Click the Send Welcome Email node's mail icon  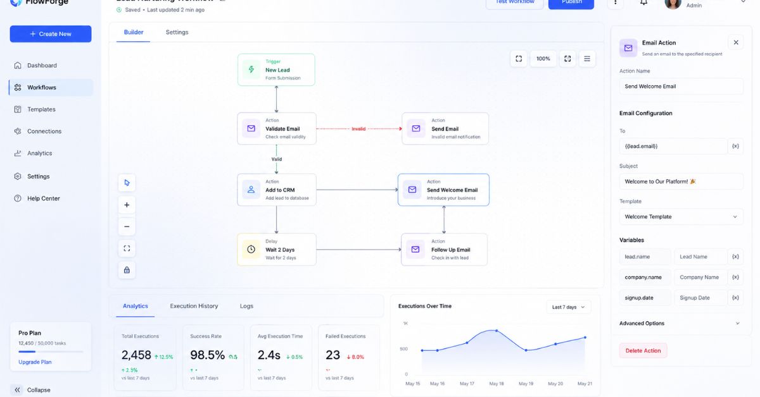(x=412, y=190)
